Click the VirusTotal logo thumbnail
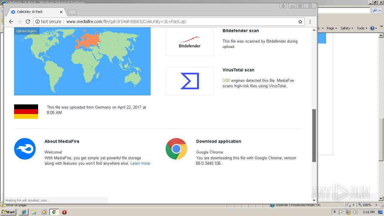This screenshot has width=384, height=216. [x=190, y=81]
